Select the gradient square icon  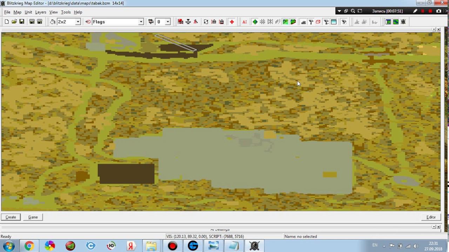(x=334, y=22)
